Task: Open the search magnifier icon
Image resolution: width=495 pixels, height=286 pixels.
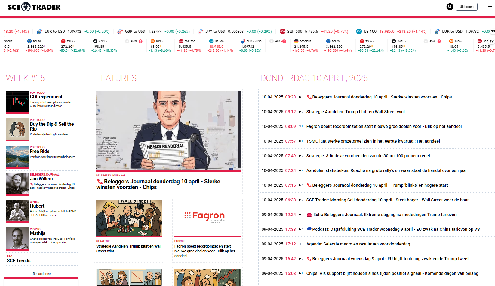Action: click(450, 7)
